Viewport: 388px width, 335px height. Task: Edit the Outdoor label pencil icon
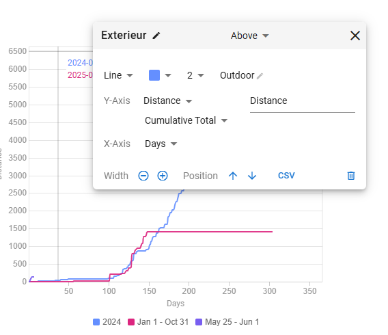click(260, 76)
